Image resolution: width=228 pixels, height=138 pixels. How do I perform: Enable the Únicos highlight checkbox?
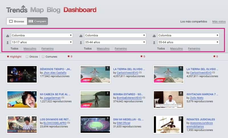tap(27, 56)
